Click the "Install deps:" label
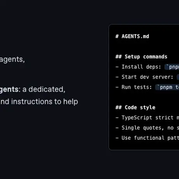This screenshot has height=179, width=179. tap(141, 67)
